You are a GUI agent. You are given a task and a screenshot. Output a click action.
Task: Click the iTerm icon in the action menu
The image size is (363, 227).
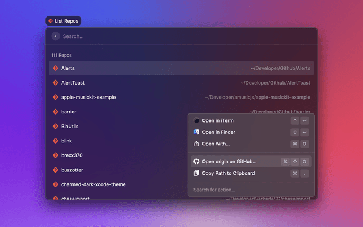click(196, 120)
